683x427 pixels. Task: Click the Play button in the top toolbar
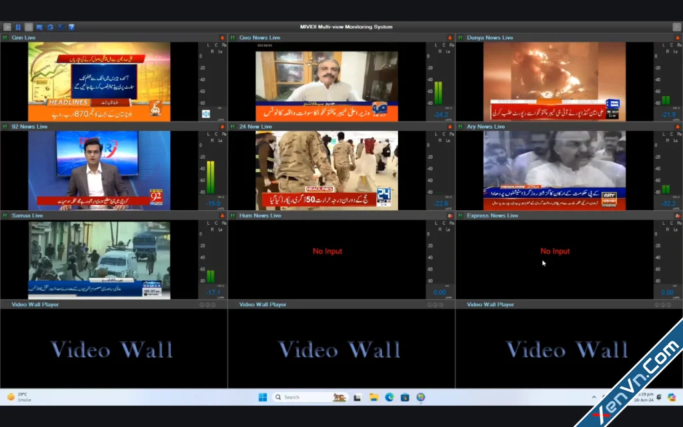7,27
